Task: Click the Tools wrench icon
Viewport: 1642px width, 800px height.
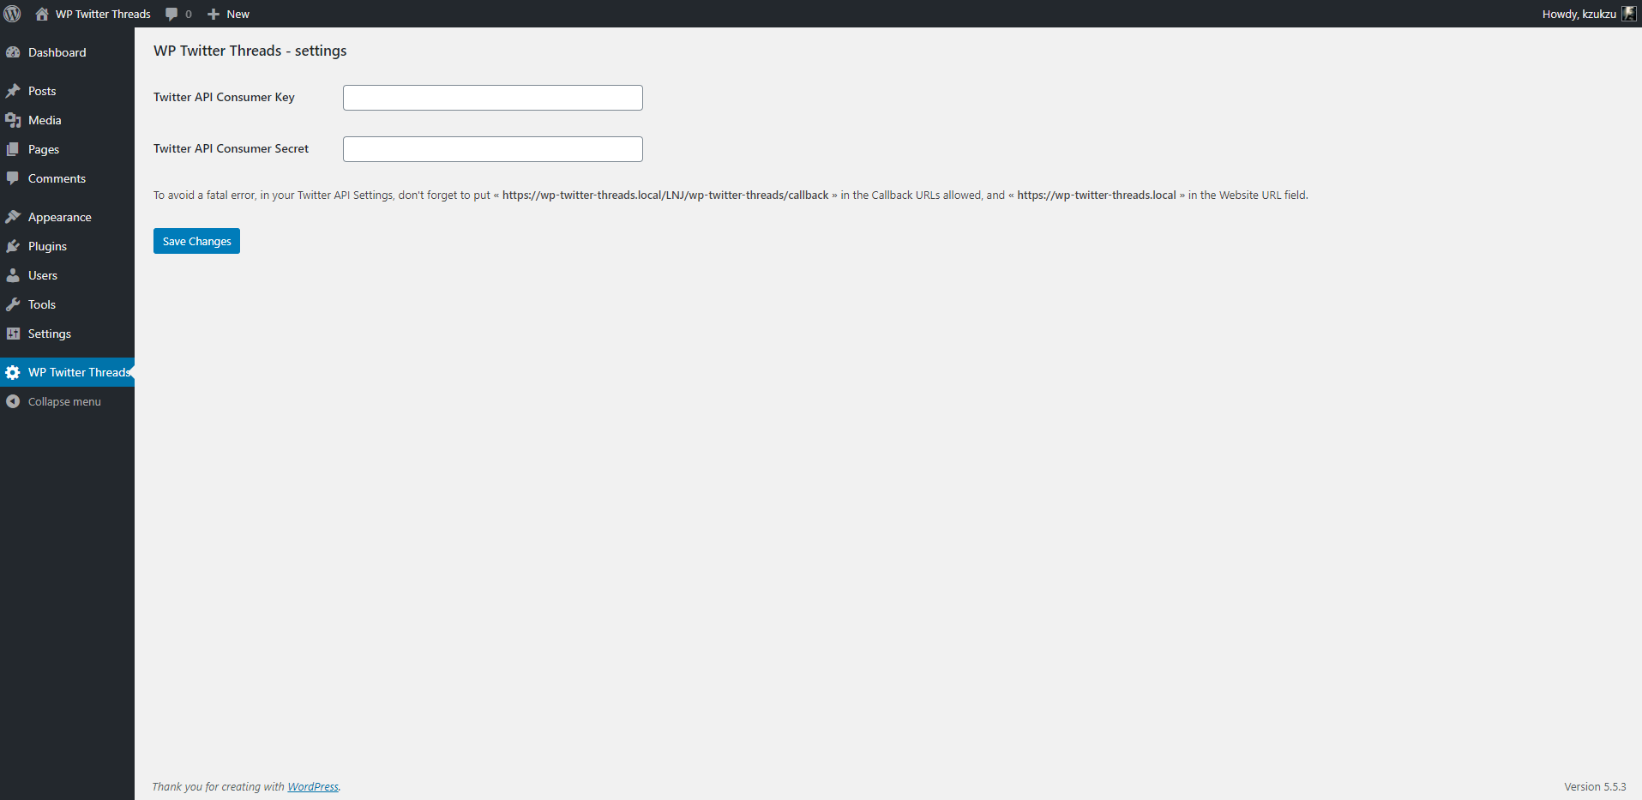Action: pos(13,304)
